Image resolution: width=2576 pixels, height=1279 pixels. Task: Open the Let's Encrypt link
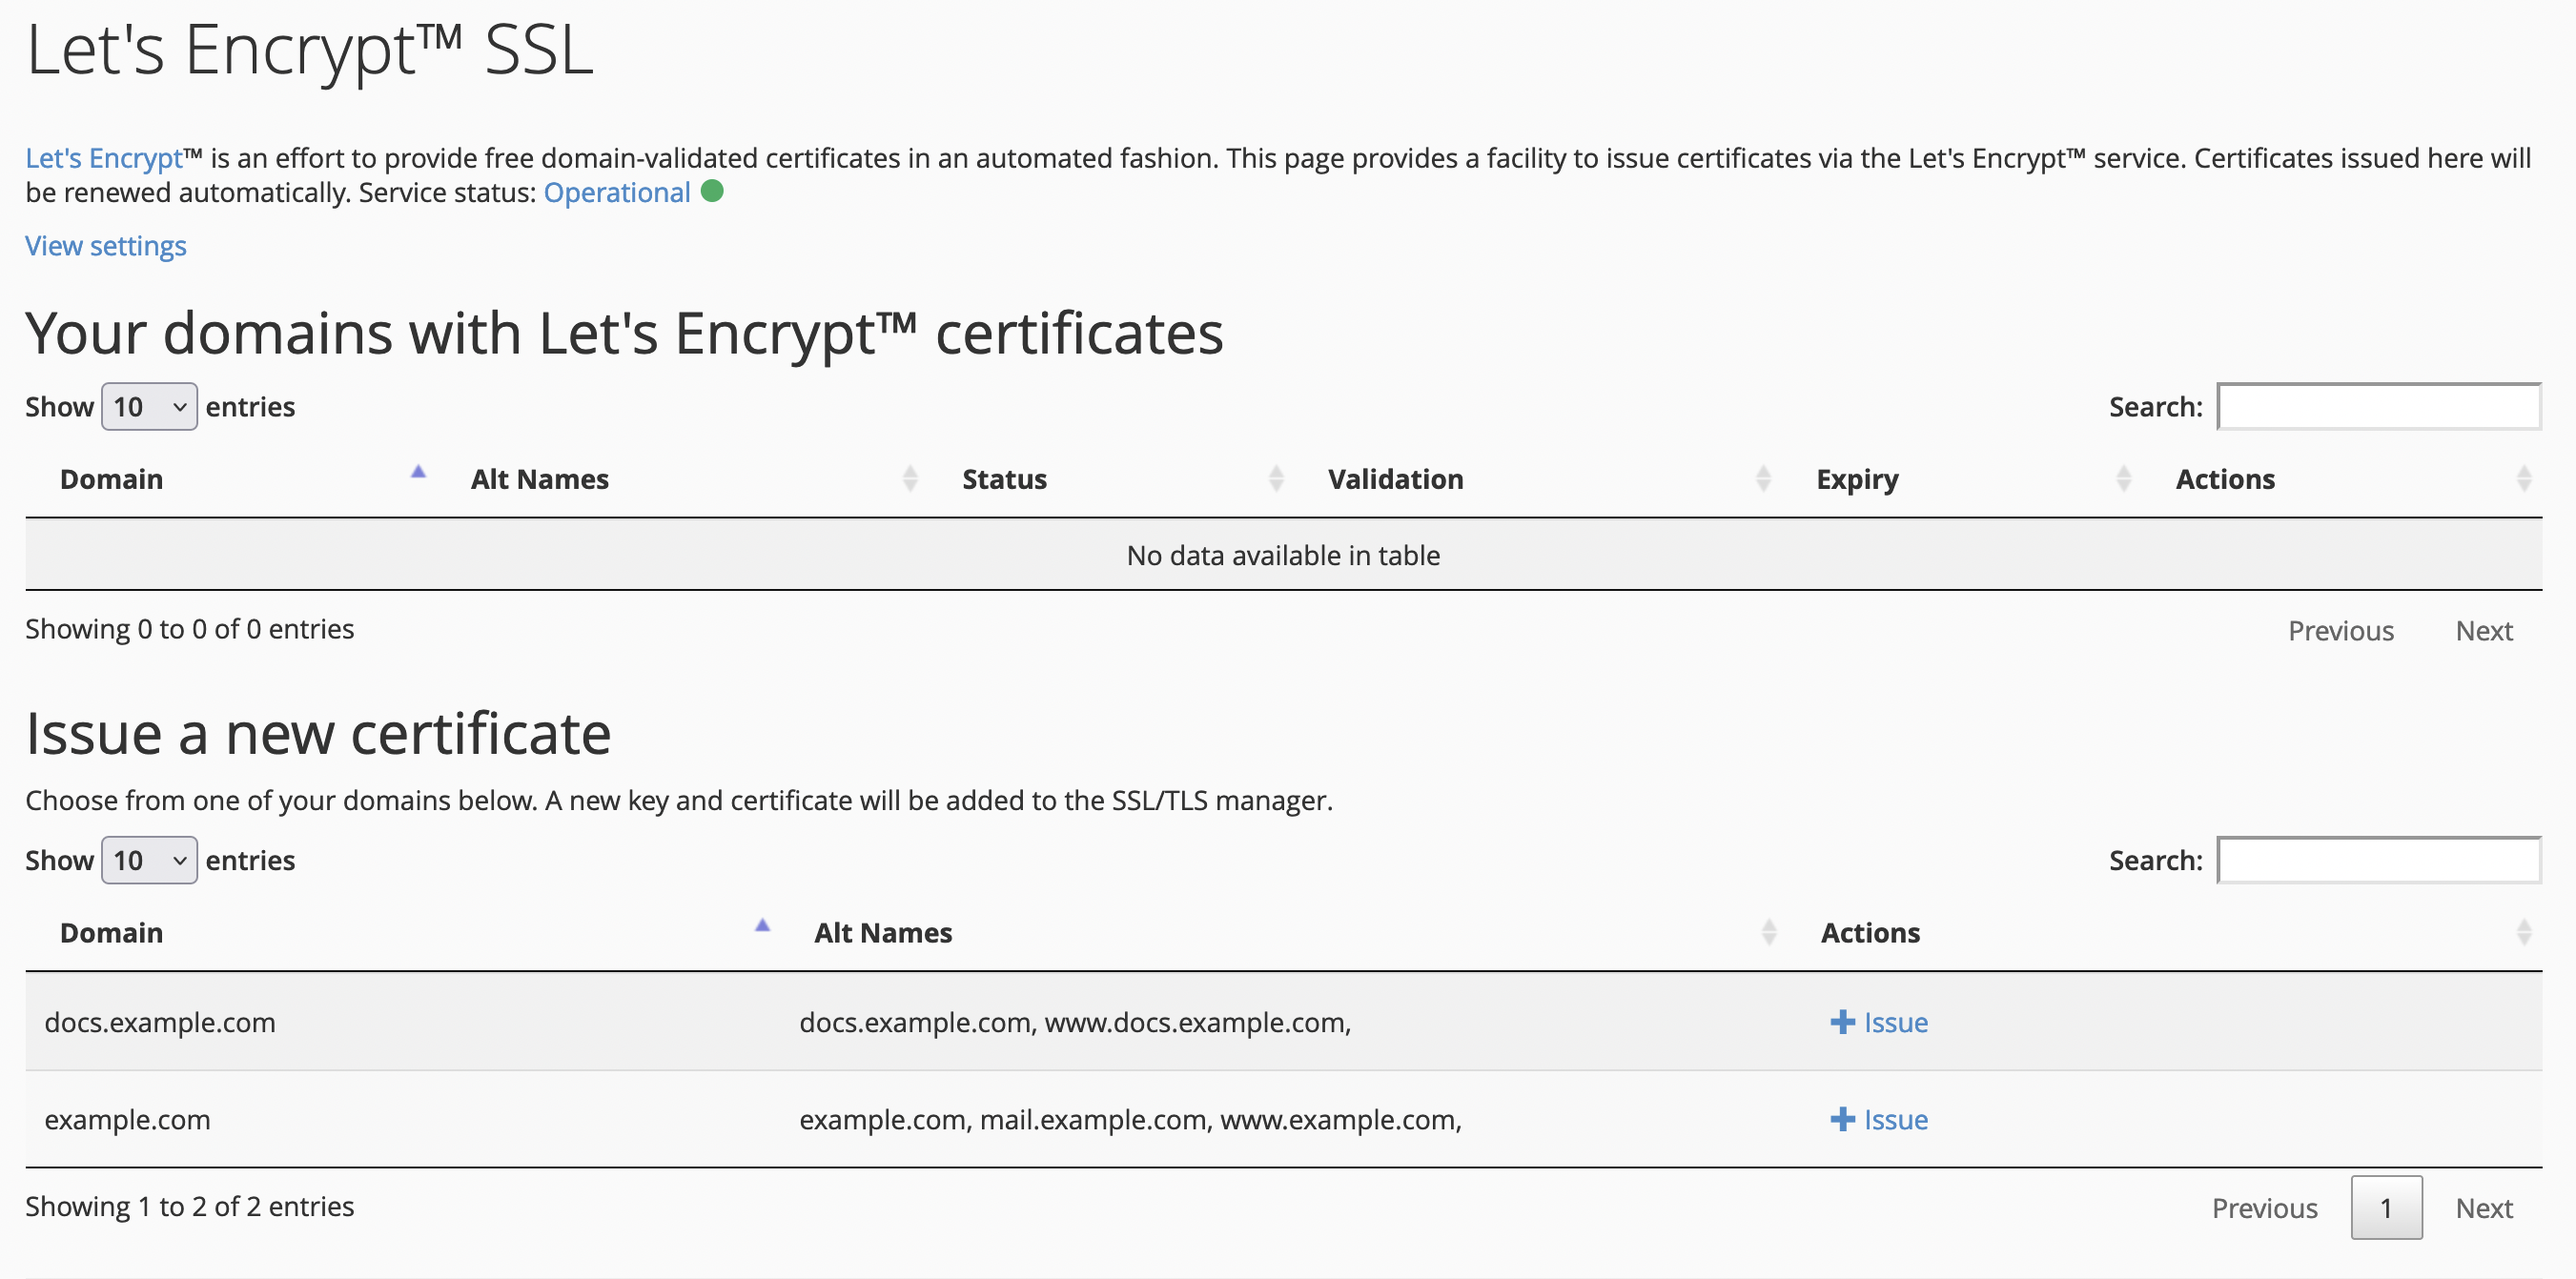[104, 158]
